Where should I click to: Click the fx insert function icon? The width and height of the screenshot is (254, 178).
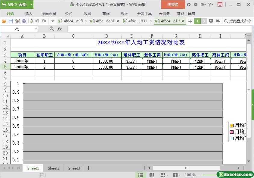[60, 29]
